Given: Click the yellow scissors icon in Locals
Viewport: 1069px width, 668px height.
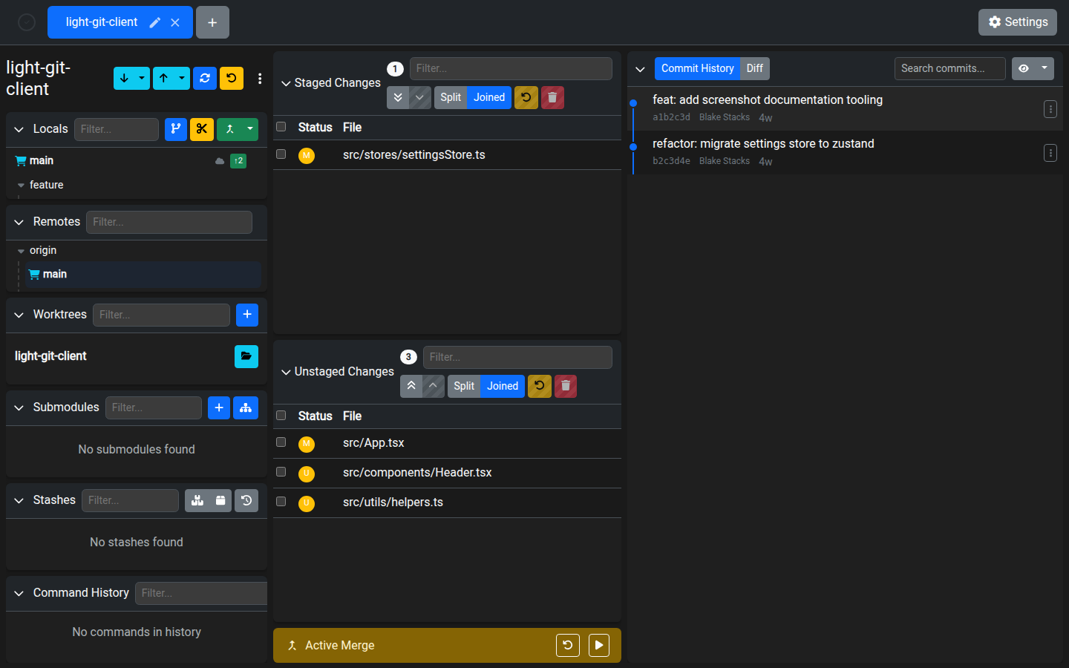Looking at the screenshot, I should (x=202, y=129).
